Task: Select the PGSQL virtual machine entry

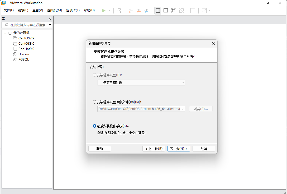Action: 24,59
